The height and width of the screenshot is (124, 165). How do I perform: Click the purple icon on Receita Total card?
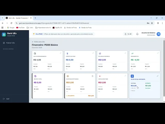35,76
